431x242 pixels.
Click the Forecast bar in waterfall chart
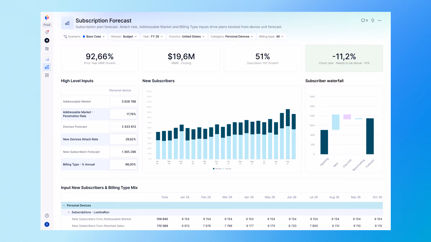(370, 136)
